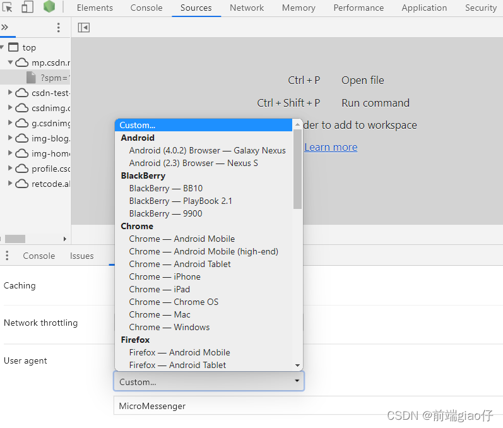The image size is (503, 428).
Task: Select BlackBerry — PlayBook 2.1 option
Action: pos(203,201)
